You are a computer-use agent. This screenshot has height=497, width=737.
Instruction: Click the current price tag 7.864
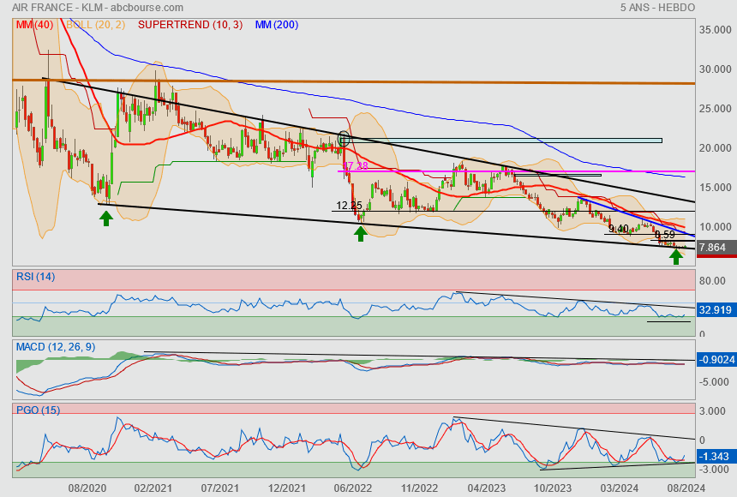[716, 248]
